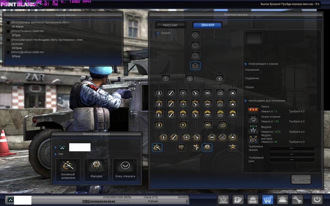Expand Информация о звании section arrow

pos(246,64)
